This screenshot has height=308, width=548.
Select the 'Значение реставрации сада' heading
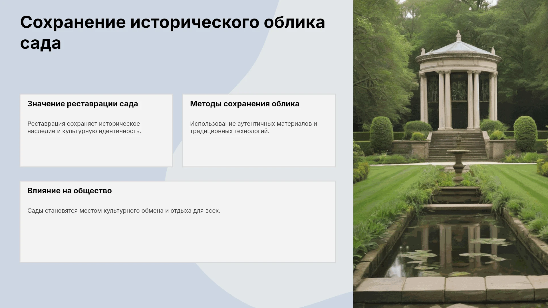tap(82, 104)
